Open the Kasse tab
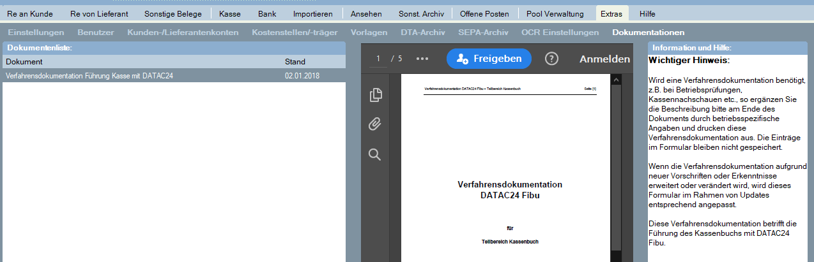Image resolution: width=814 pixels, height=262 pixels. [229, 13]
